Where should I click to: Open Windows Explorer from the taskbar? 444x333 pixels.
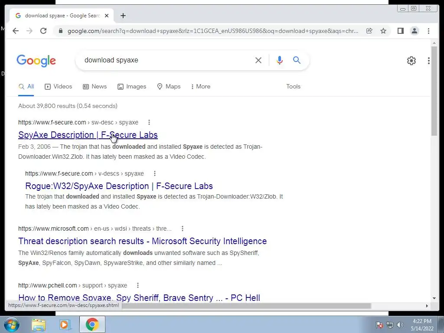39,325
